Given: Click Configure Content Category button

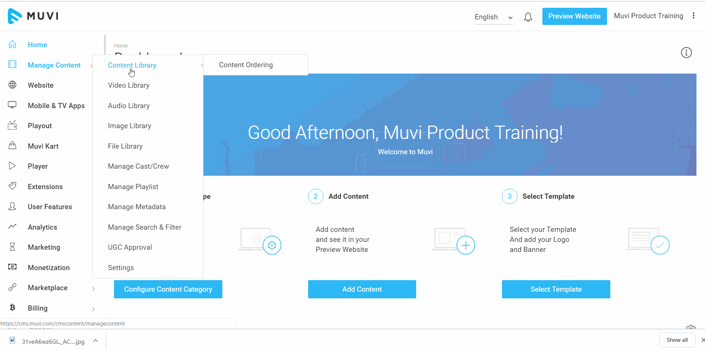Looking at the screenshot, I should click(x=168, y=289).
